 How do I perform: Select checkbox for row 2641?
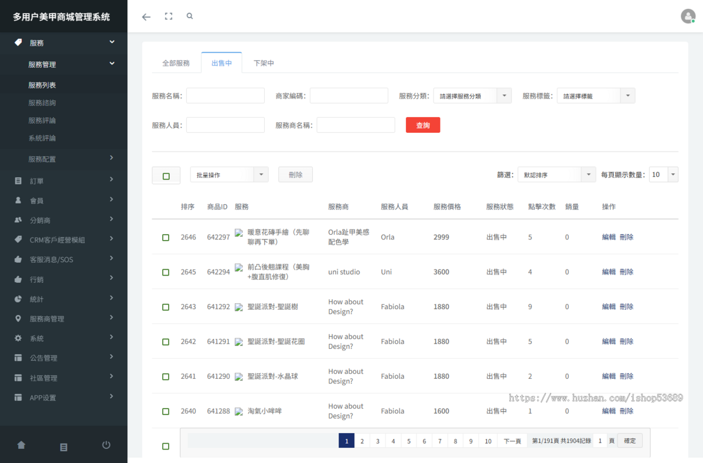(166, 376)
